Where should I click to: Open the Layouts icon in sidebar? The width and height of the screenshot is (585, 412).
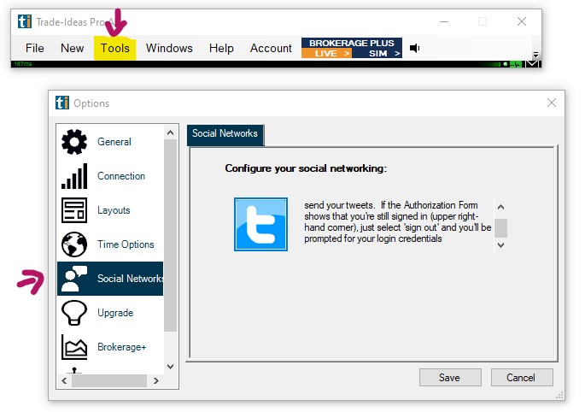[x=74, y=210]
